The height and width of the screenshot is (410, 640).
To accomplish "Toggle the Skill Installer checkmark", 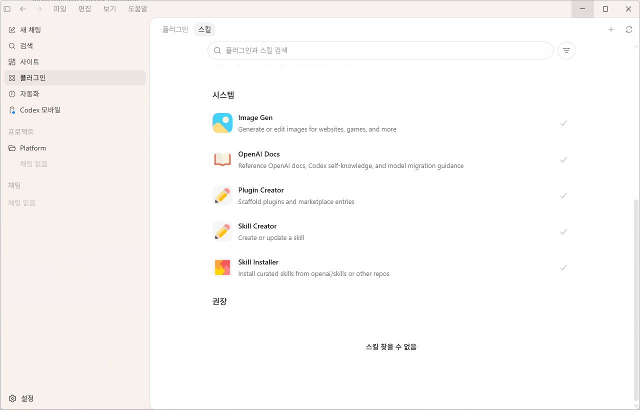I will (563, 267).
